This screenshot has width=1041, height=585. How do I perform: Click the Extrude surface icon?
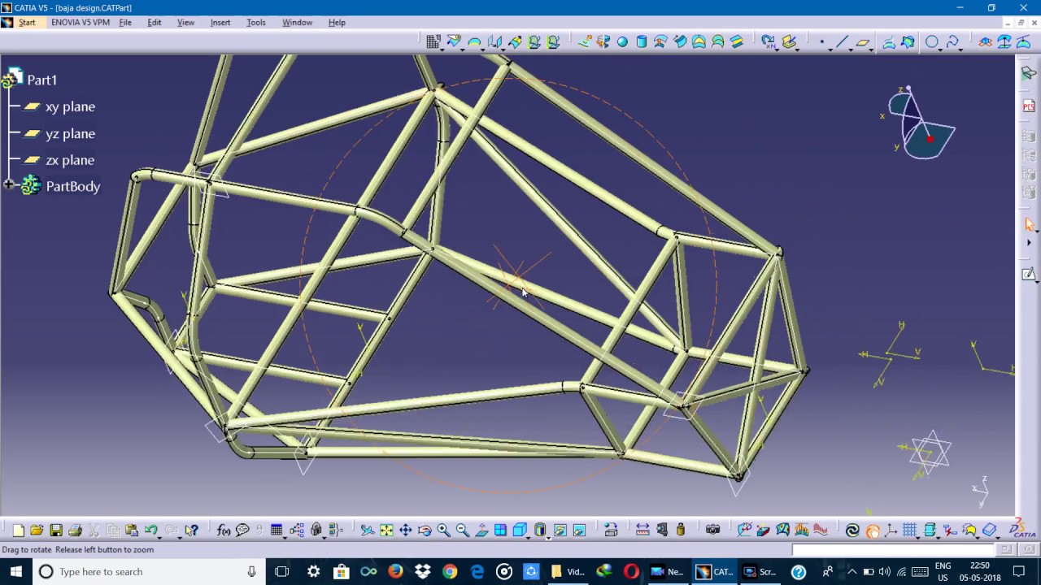(x=586, y=41)
